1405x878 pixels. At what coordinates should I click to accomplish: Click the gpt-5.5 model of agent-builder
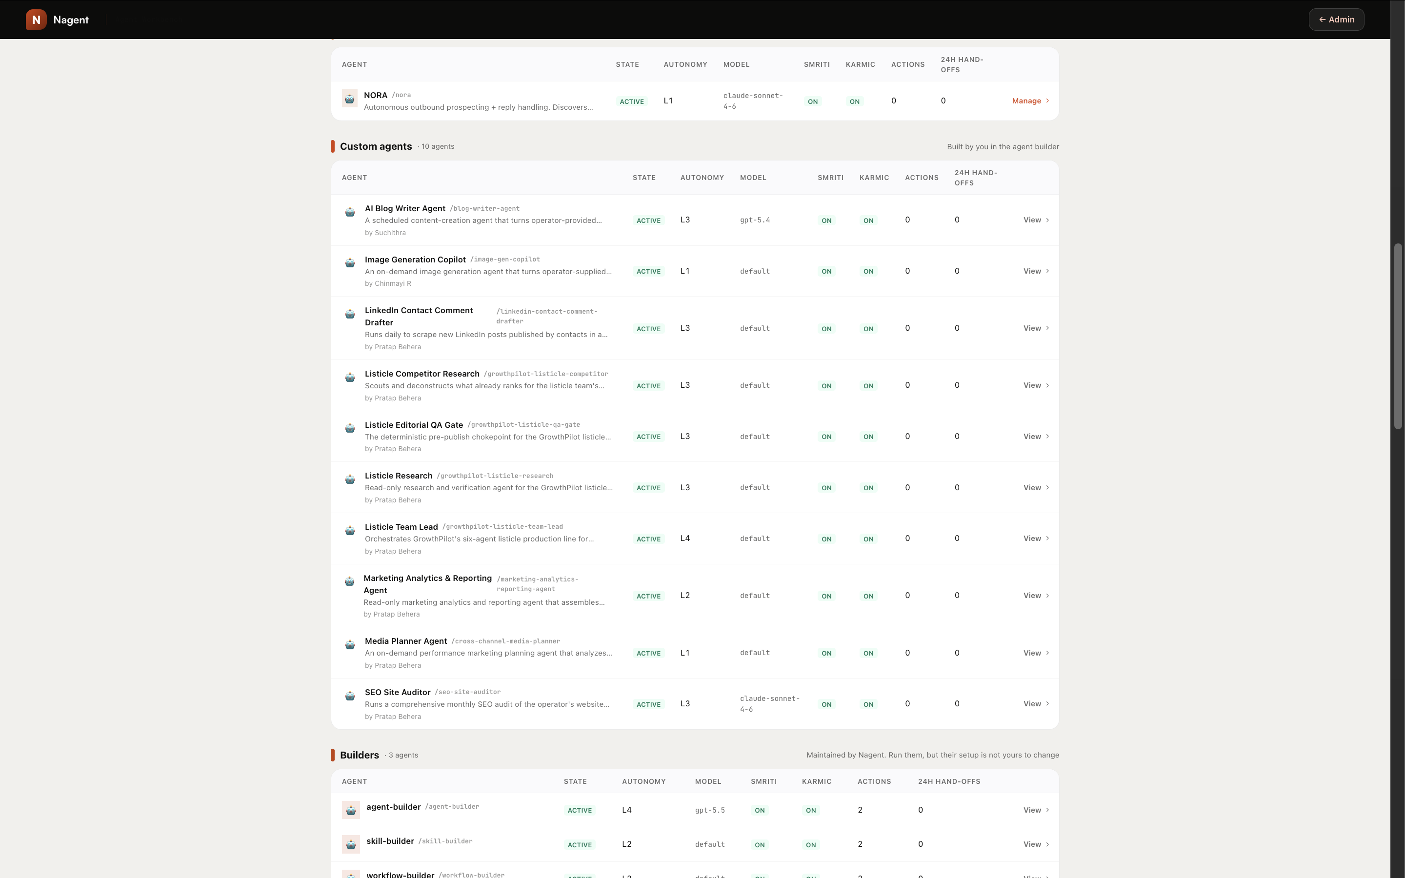tap(709, 810)
